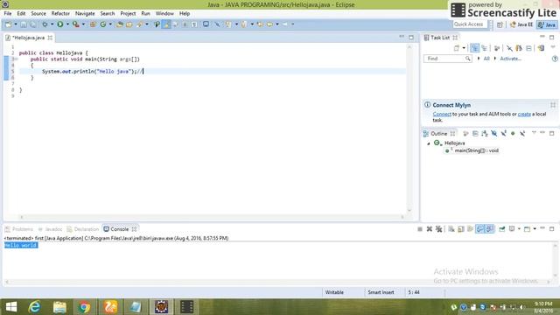Switch to the Javadoc tab

(x=50, y=229)
